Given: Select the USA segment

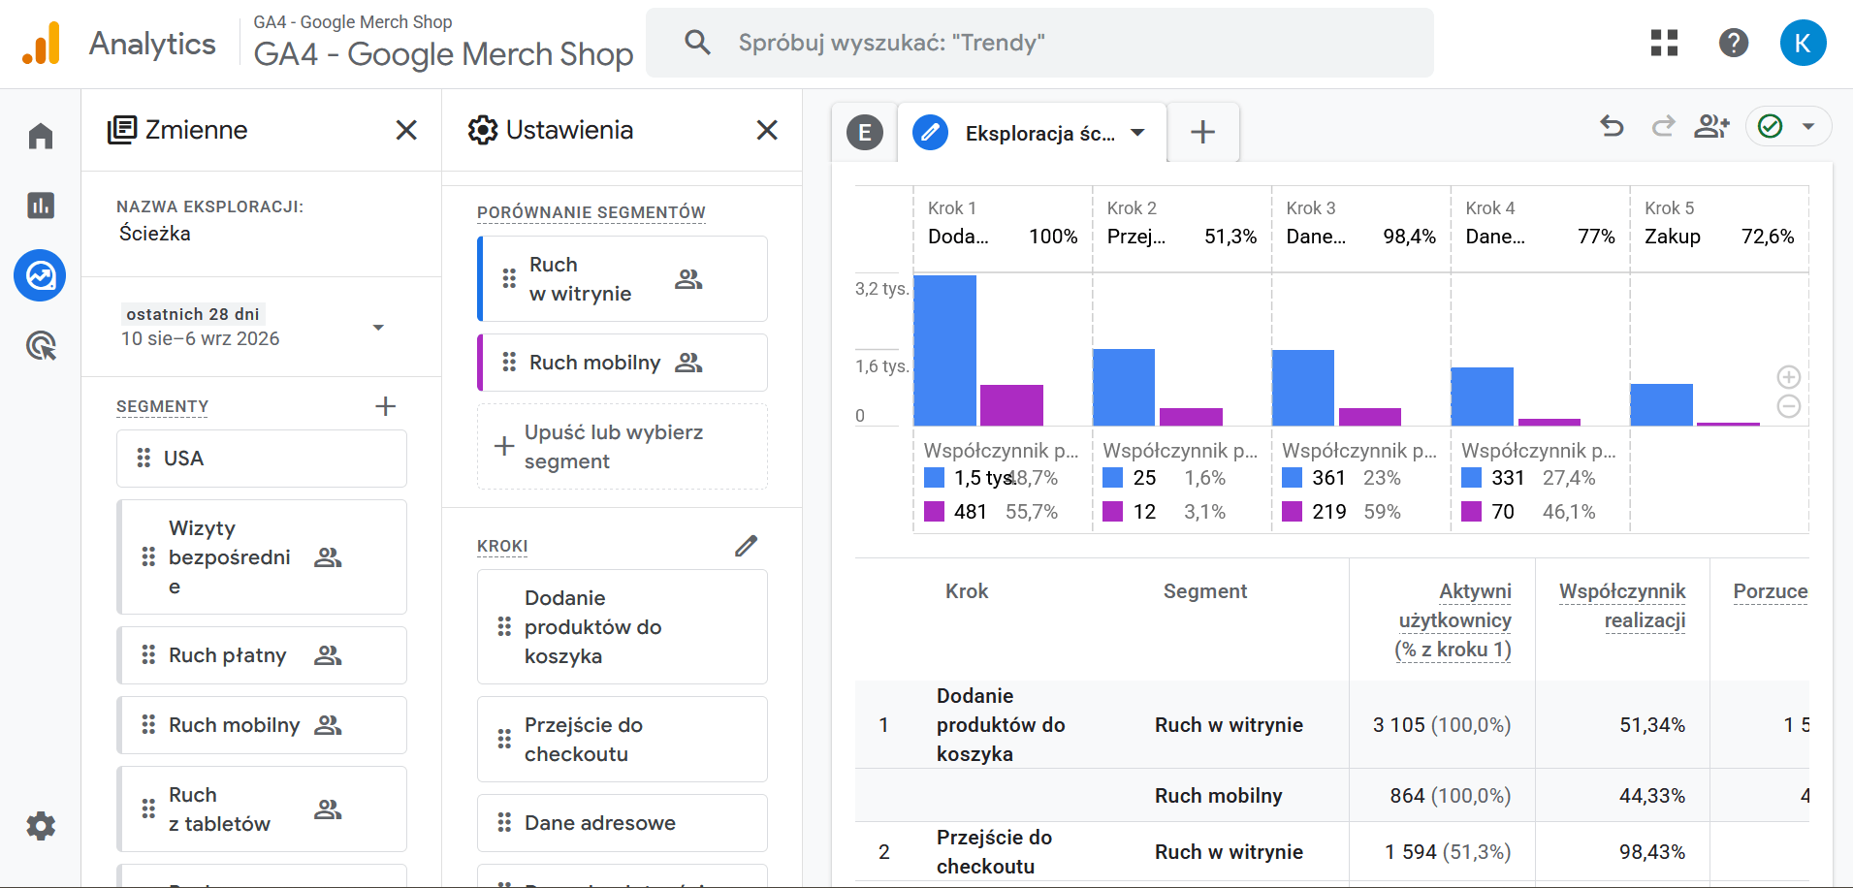Looking at the screenshot, I should point(262,459).
